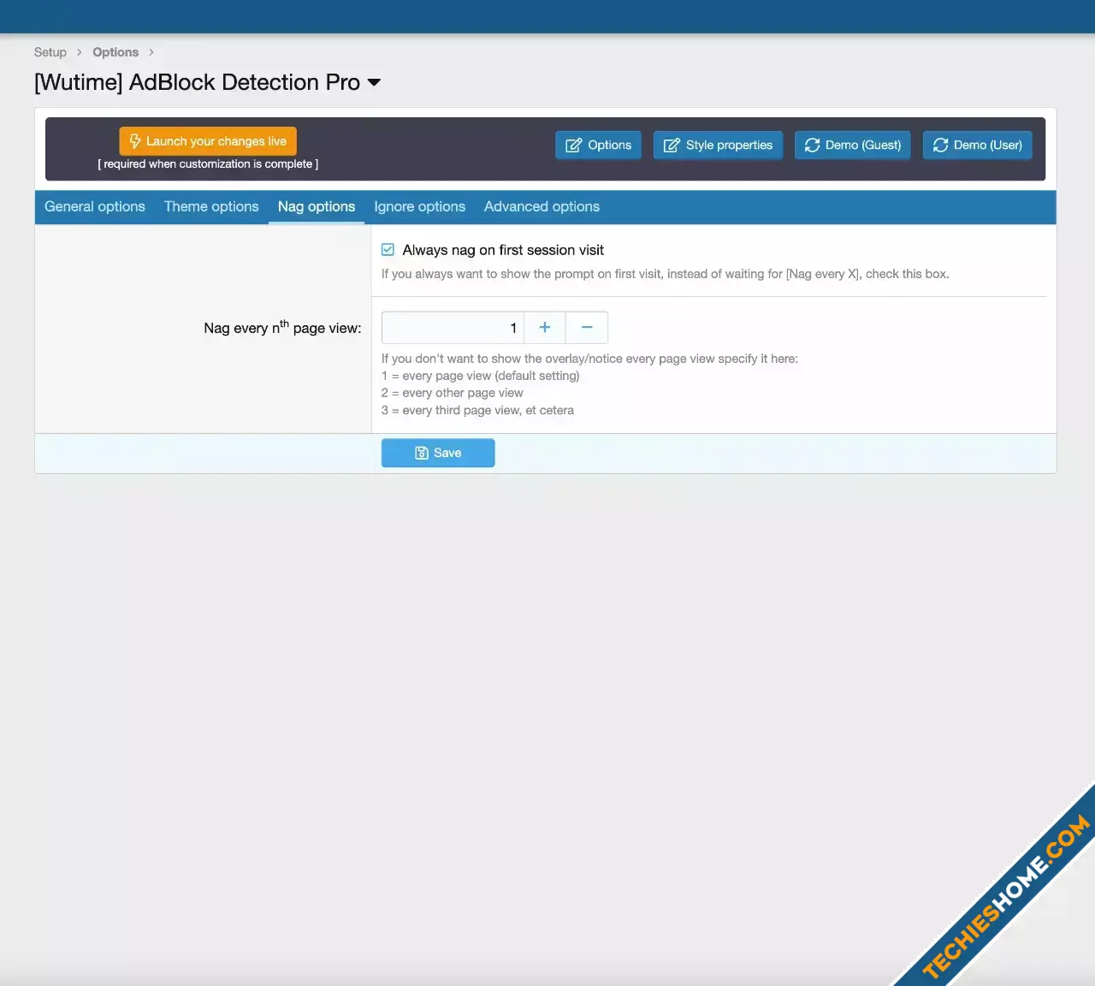Click '2 = every other page view' text

click(453, 393)
